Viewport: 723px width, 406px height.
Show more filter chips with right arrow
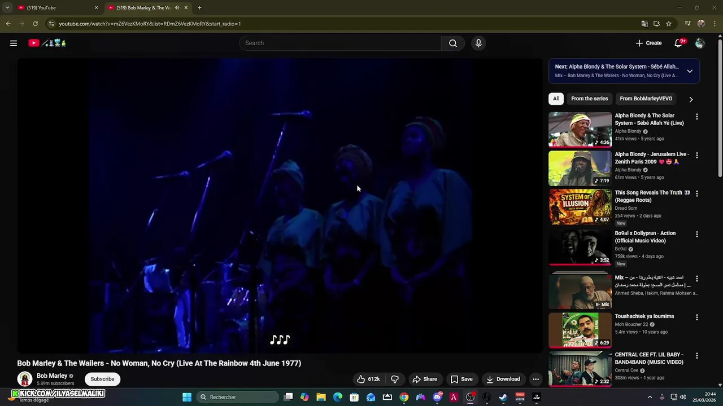pos(691,99)
